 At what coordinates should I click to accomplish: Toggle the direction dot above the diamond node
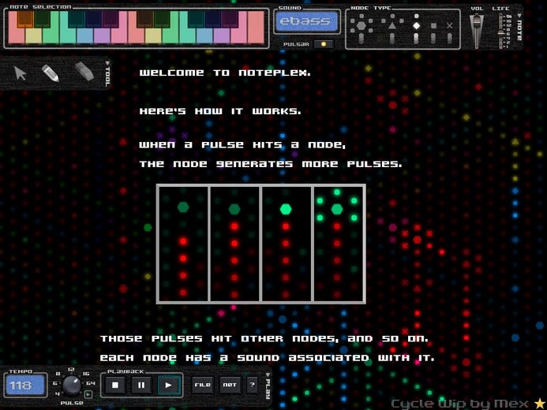[416, 16]
